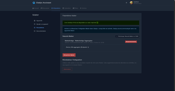
Task: Click the Documentation book icon
Action: click(34, 31)
